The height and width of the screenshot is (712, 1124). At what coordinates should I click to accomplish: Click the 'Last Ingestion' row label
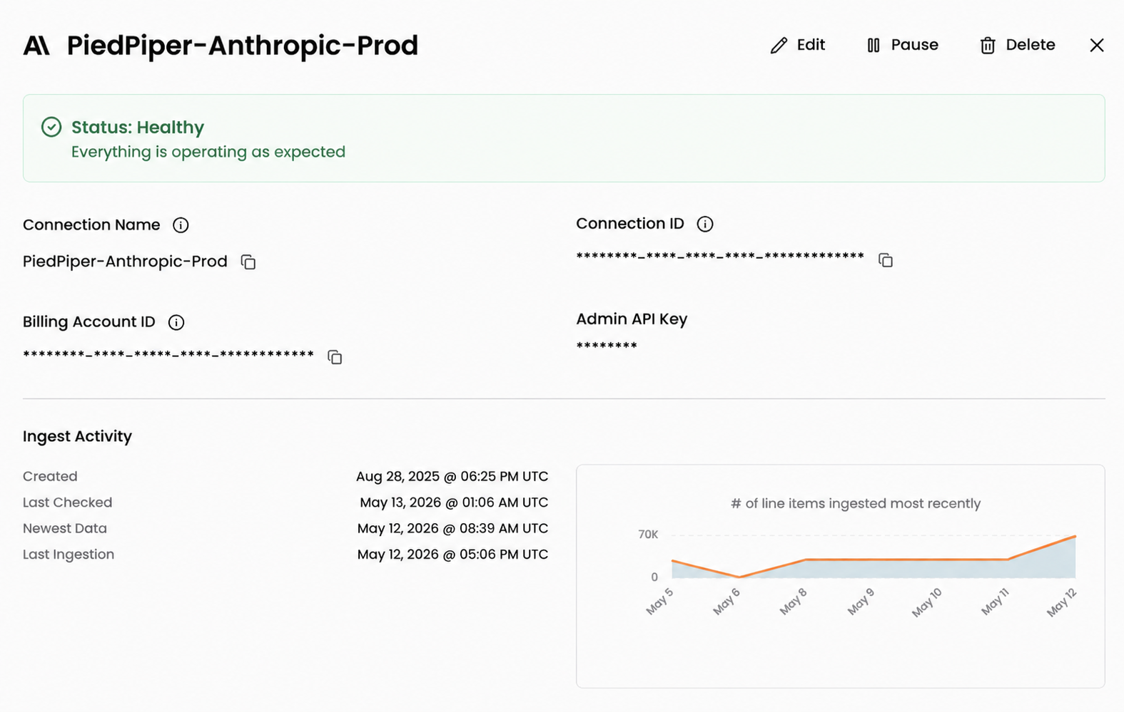69,554
